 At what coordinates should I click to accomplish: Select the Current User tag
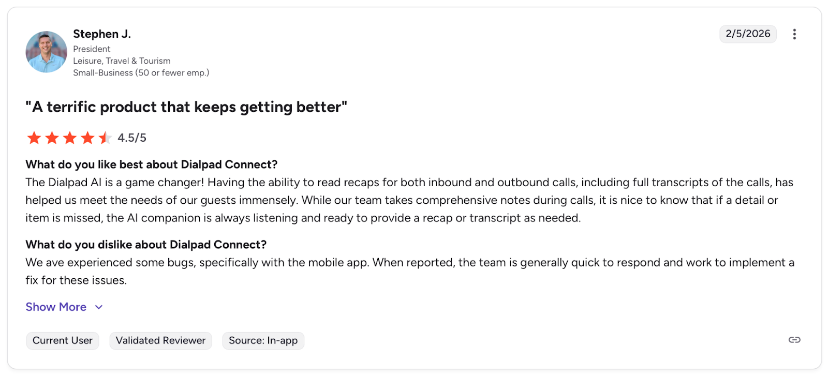63,341
